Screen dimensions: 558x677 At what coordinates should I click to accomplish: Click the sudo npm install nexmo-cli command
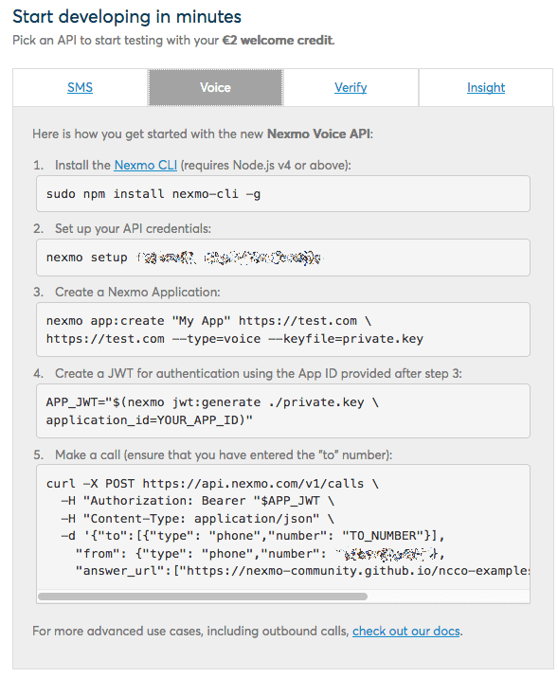pyautogui.click(x=153, y=194)
